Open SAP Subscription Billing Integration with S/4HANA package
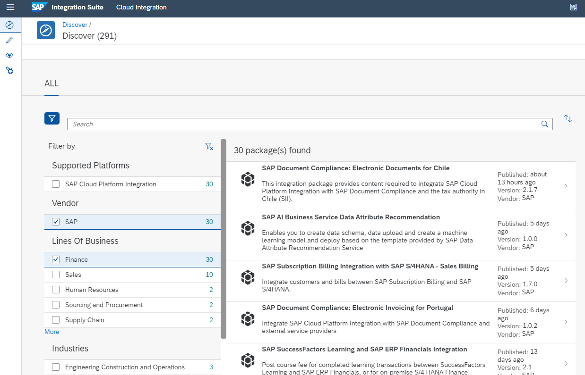The height and width of the screenshot is (375, 585). tap(370, 266)
